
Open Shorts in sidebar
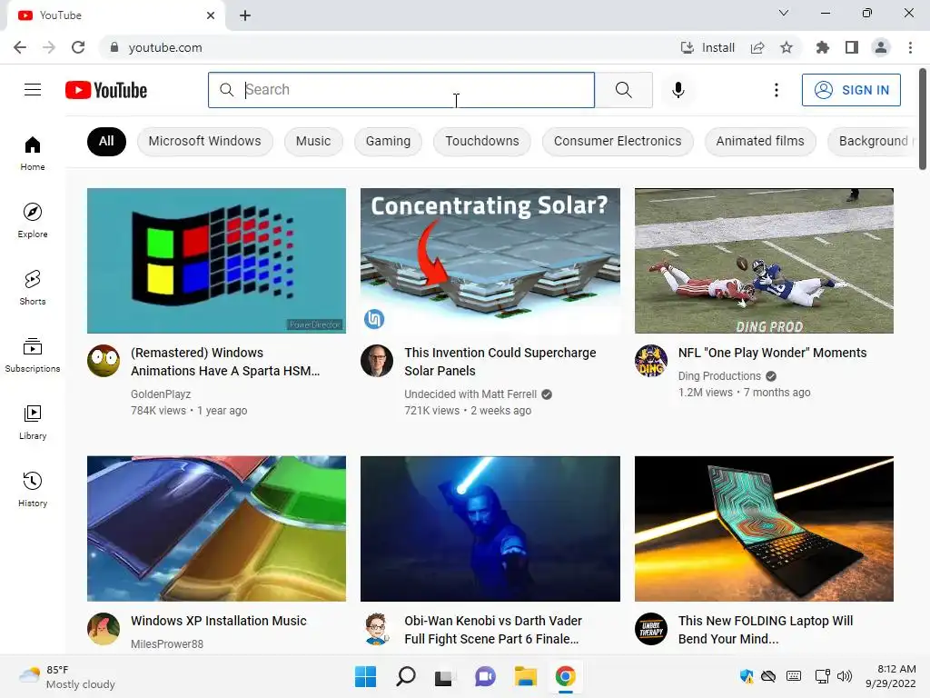tap(33, 287)
